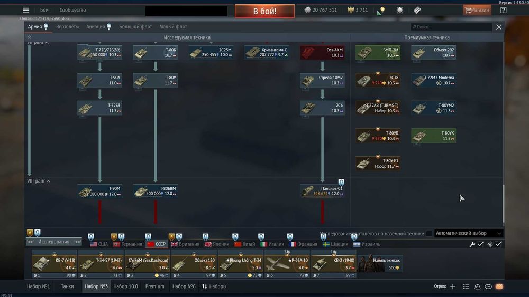The height and width of the screenshot is (297, 529).
Task: Open the Бои menu
Action: pyautogui.click(x=44, y=10)
